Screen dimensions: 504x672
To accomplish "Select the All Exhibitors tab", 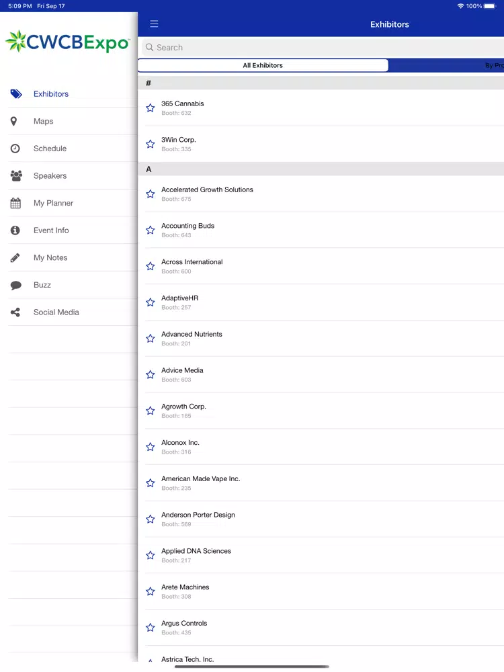I will click(263, 65).
